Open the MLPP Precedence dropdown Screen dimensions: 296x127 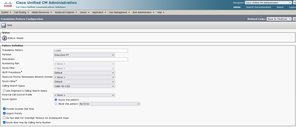pyautogui.click(x=84, y=73)
